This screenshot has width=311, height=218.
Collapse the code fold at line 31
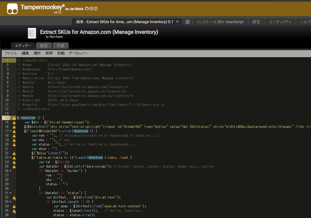click(x=10, y=193)
